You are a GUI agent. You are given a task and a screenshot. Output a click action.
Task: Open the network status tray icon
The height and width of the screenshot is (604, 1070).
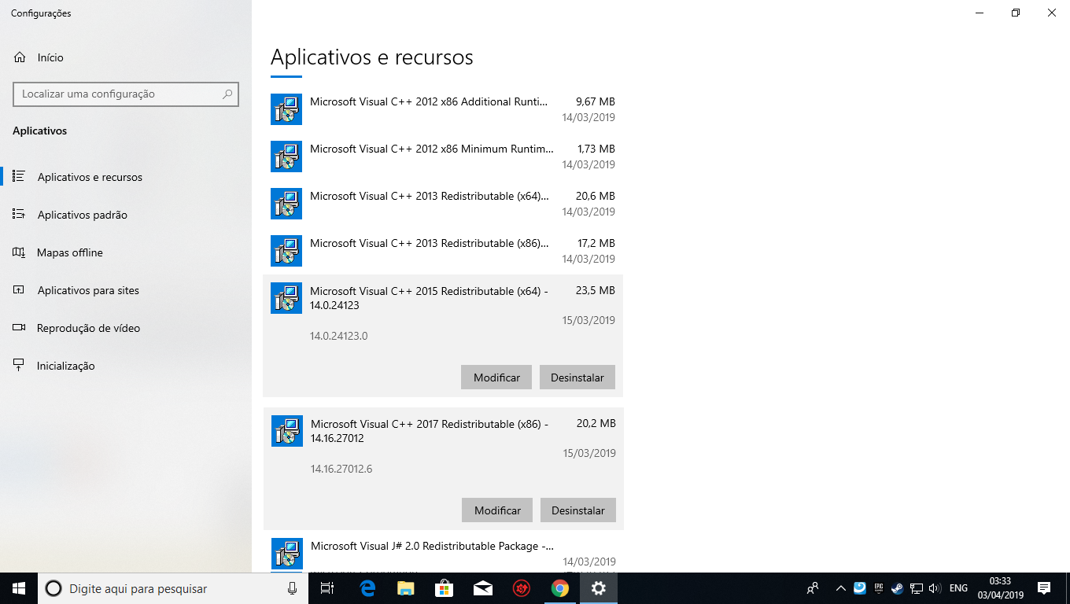[917, 588]
